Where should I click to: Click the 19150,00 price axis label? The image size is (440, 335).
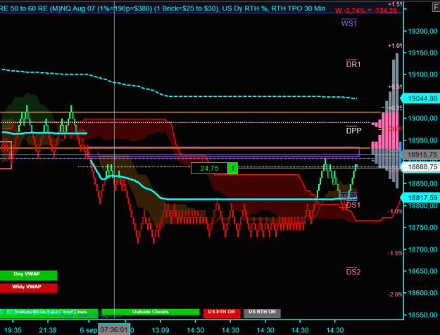pyautogui.click(x=422, y=53)
